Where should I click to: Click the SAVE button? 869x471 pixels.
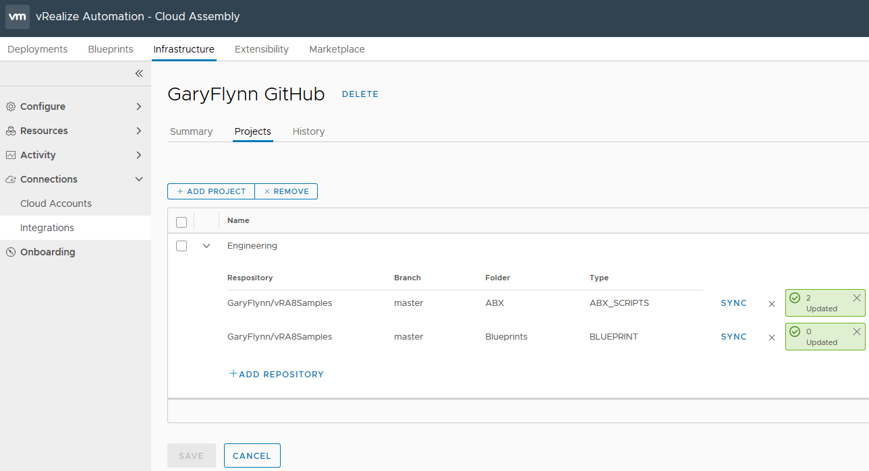tap(192, 456)
